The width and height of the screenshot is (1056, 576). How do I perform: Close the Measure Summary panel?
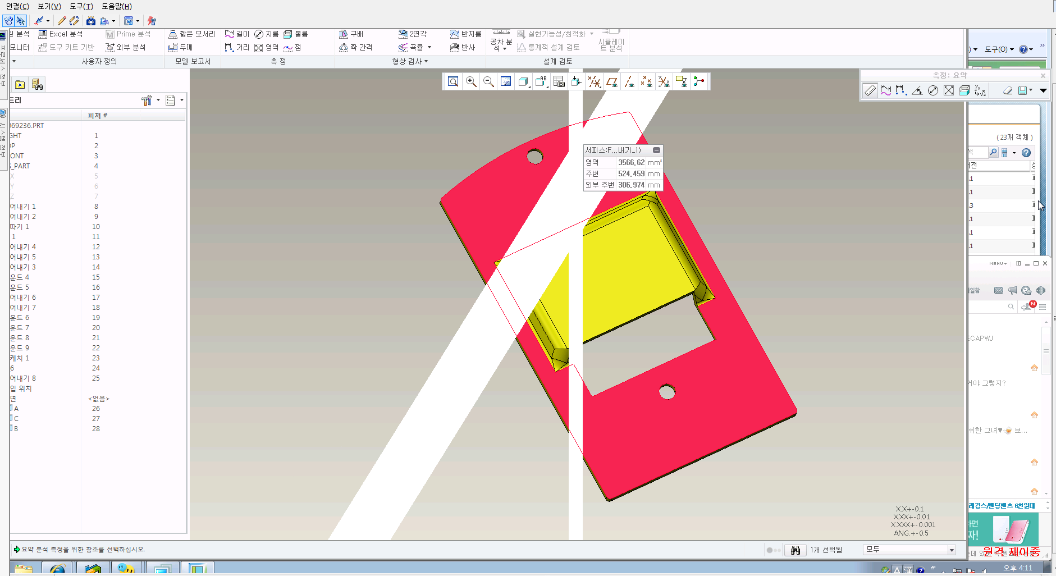click(x=1043, y=76)
